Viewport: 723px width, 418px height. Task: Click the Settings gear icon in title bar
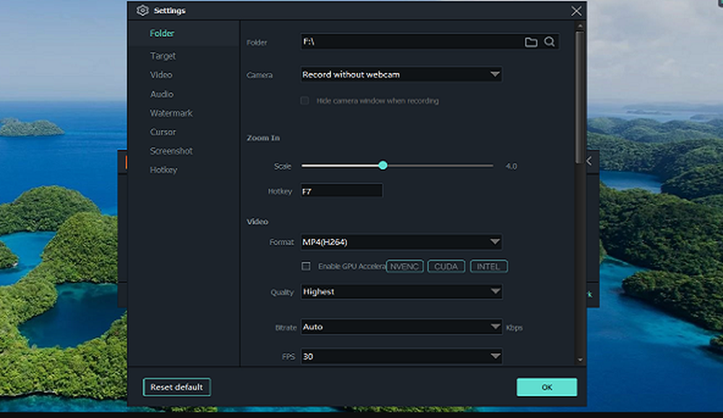pos(142,11)
